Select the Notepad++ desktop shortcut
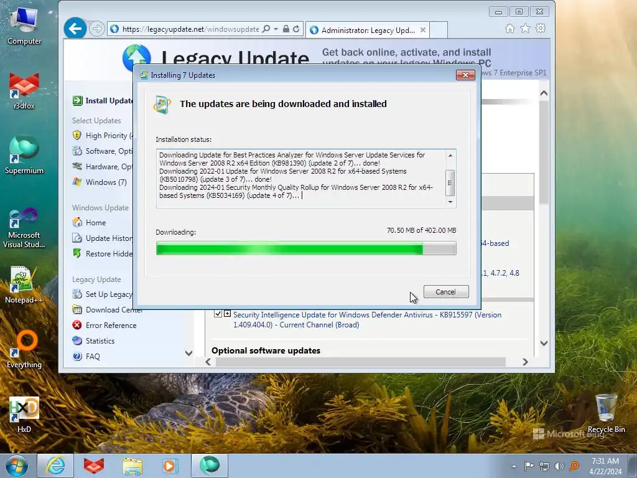637x478 pixels. (24, 285)
